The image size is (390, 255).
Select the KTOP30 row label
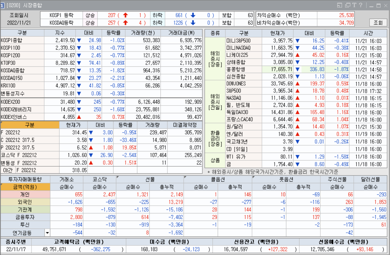pos(22,63)
